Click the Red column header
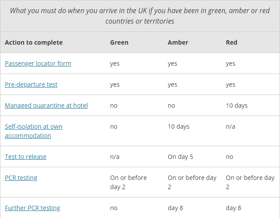 232,42
